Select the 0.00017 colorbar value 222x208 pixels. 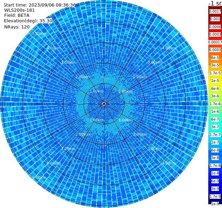tap(215, 42)
